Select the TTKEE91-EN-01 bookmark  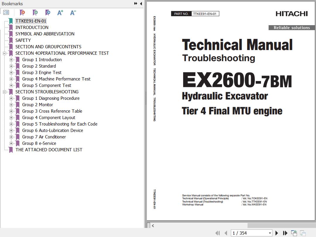coord(31,21)
